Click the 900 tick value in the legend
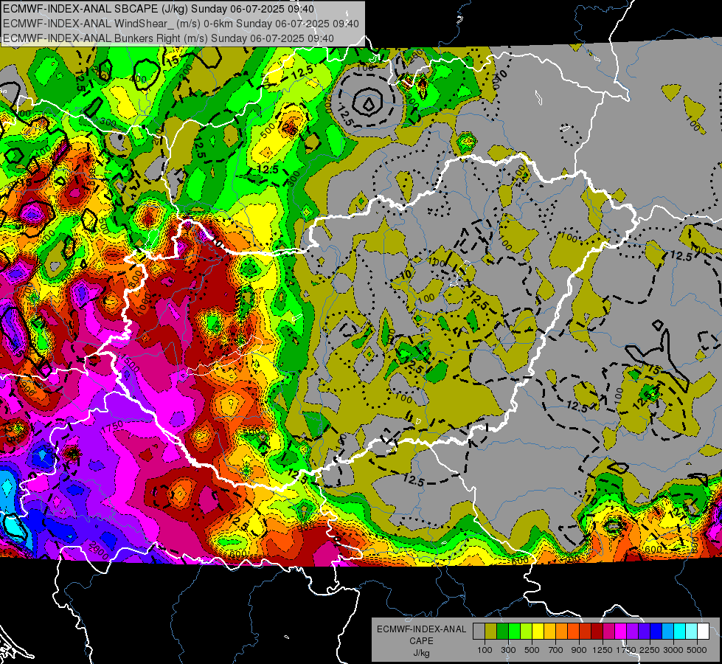Viewport: 722px width, 664px height. coord(579,650)
